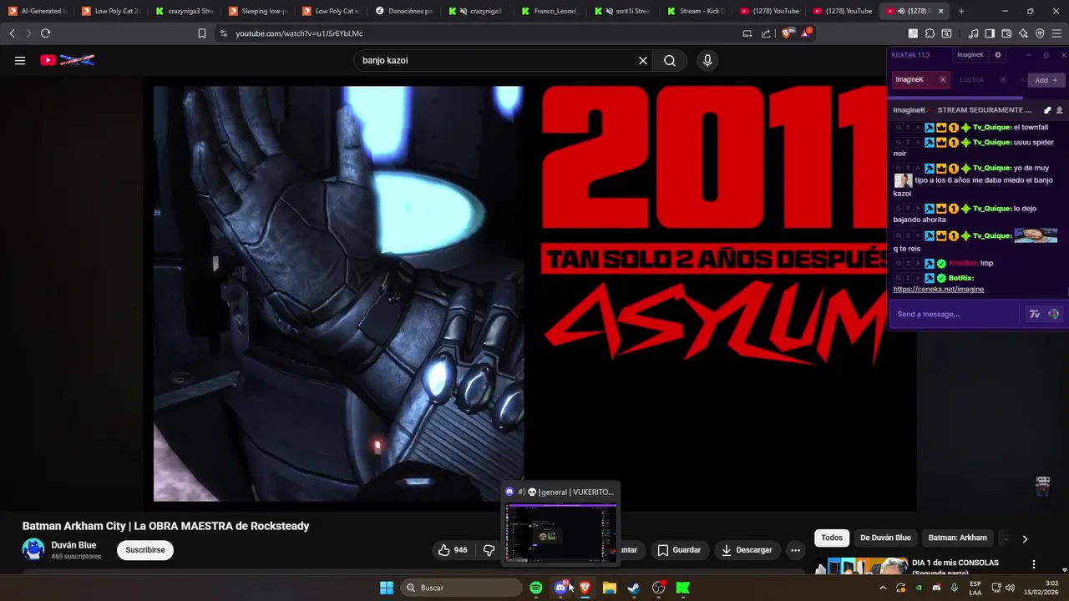
Task: Switch to 'AI-Generated' first tab
Action: (x=38, y=11)
